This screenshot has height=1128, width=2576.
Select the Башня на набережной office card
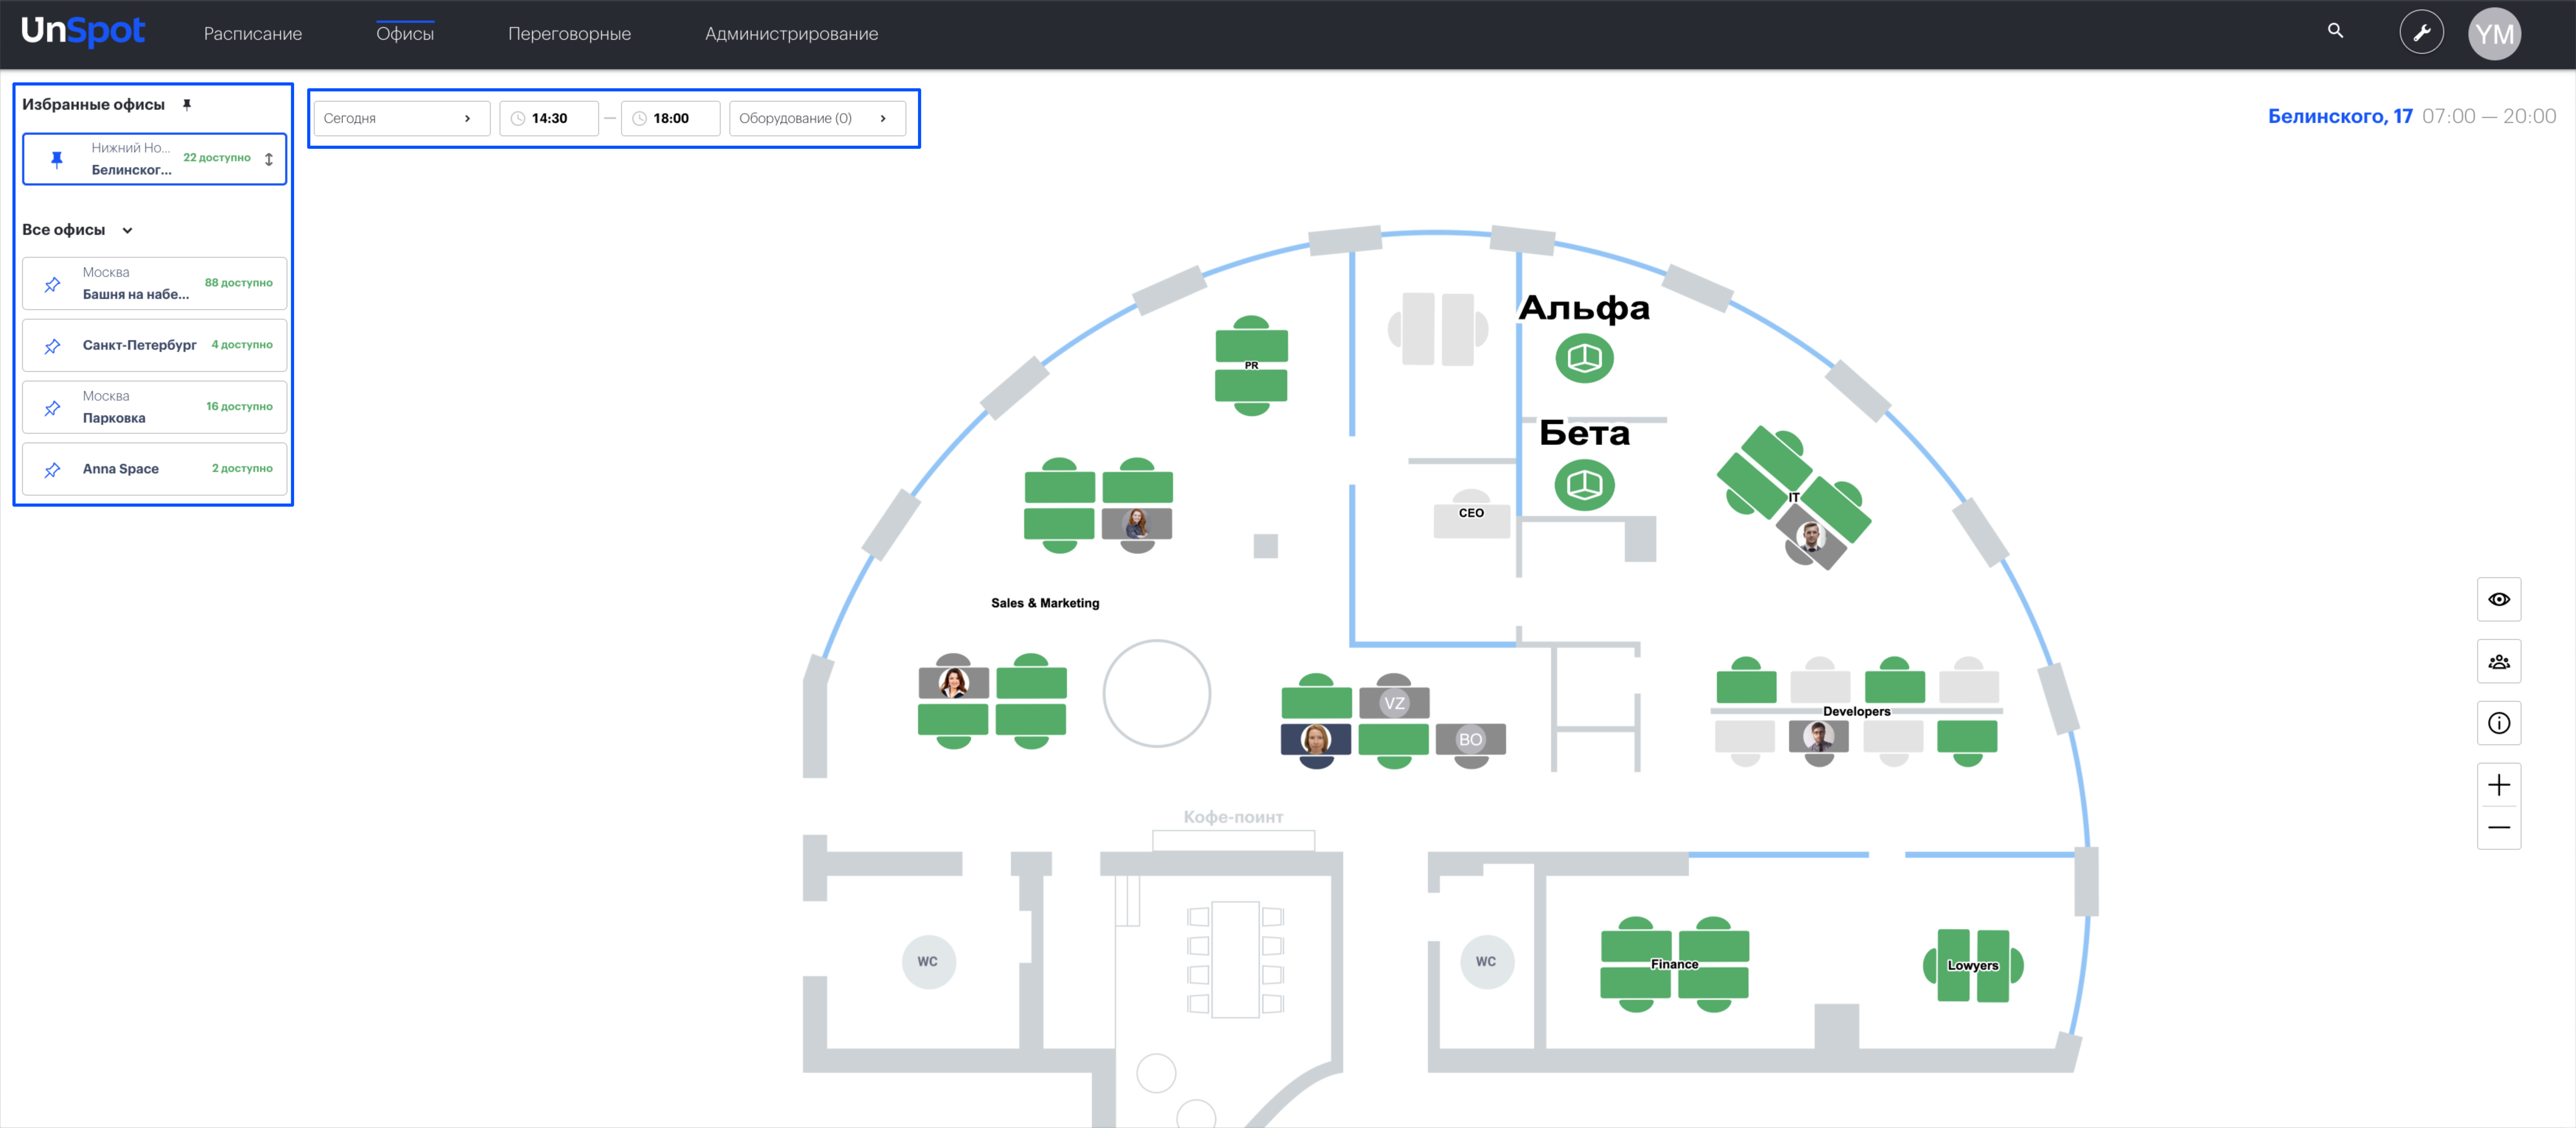[154, 284]
